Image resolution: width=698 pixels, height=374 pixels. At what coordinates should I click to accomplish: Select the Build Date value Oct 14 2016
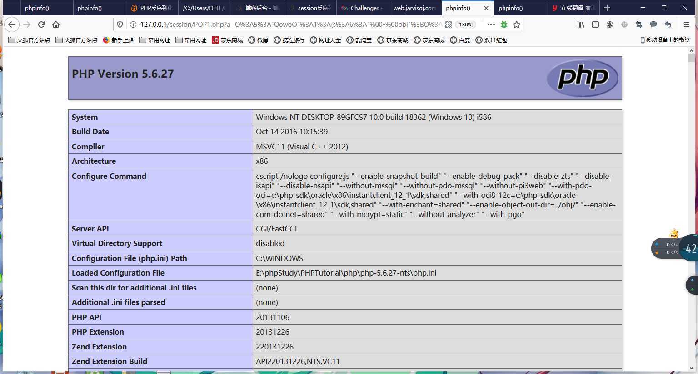point(292,132)
